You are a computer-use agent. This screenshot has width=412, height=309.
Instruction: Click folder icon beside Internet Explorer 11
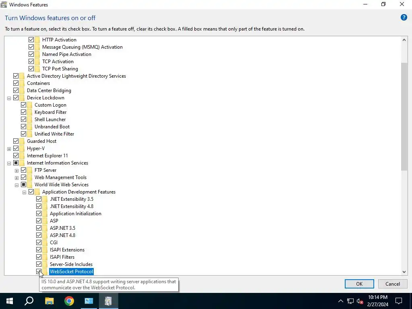pyautogui.click(x=22, y=156)
